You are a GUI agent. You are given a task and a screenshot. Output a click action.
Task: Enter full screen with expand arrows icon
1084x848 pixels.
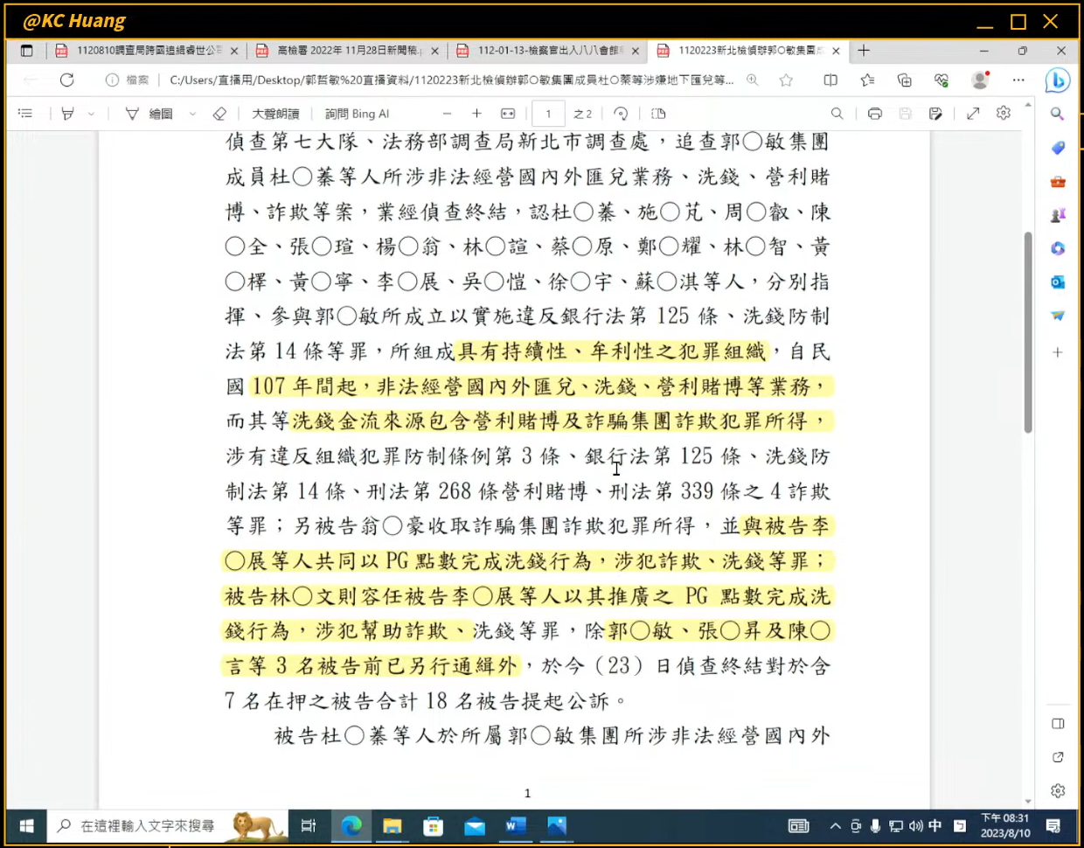[973, 114]
